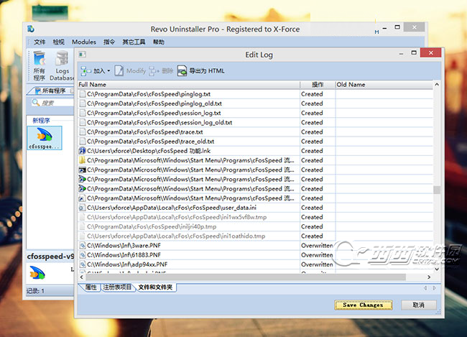This screenshot has width=467, height=337.
Task: Click the Revo Uninstaller Pro app icon in title bar
Action: 31,29
